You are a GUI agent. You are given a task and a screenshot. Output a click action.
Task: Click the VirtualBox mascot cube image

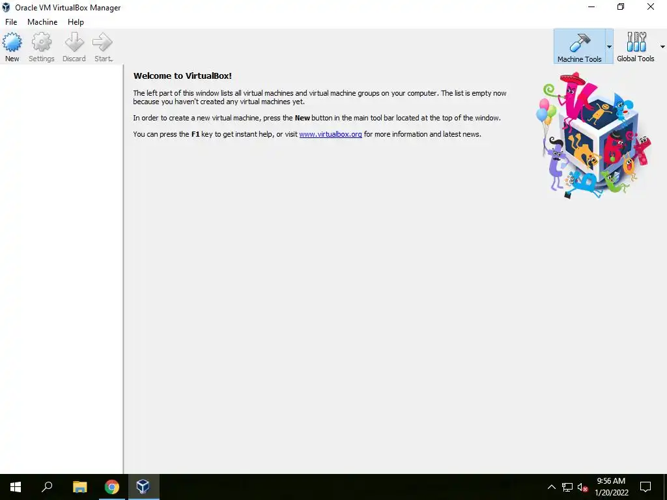594,135
